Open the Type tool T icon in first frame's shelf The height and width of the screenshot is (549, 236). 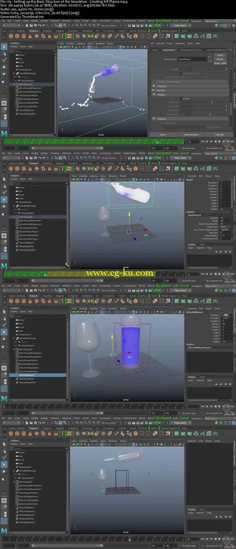[x=62, y=36]
